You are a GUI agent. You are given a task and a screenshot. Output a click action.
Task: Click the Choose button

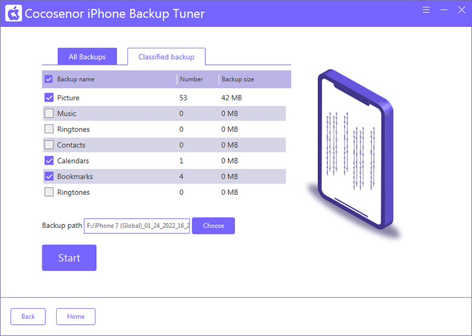coord(214,226)
